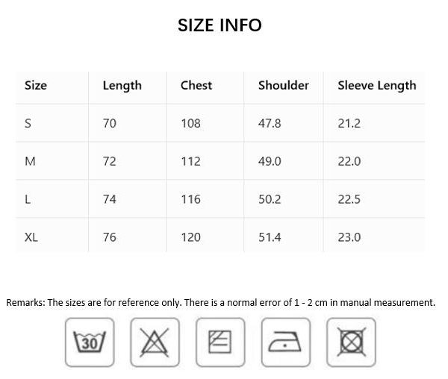Click the L size row label
Screen dimensions: 448x379
[28, 199]
